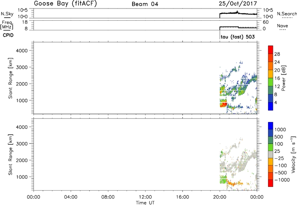Click the '04:00' time tick label
This screenshot has width=297, height=205.
pyautogui.click(x=71, y=197)
